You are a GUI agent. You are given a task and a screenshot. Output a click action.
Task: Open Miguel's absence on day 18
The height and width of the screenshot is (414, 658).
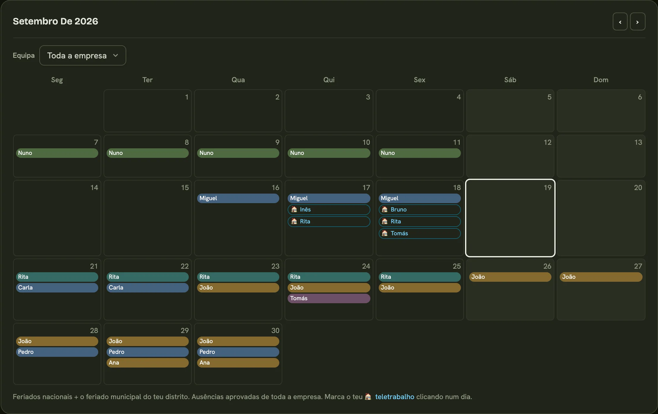pos(420,198)
